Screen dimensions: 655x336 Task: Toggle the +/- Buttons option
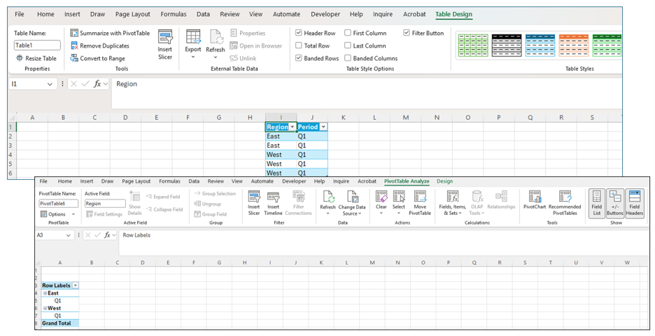point(615,203)
